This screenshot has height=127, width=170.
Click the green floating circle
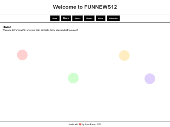(x=73, y=78)
